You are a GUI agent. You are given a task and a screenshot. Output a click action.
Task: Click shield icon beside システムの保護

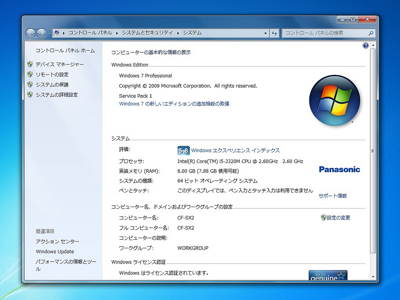30,85
